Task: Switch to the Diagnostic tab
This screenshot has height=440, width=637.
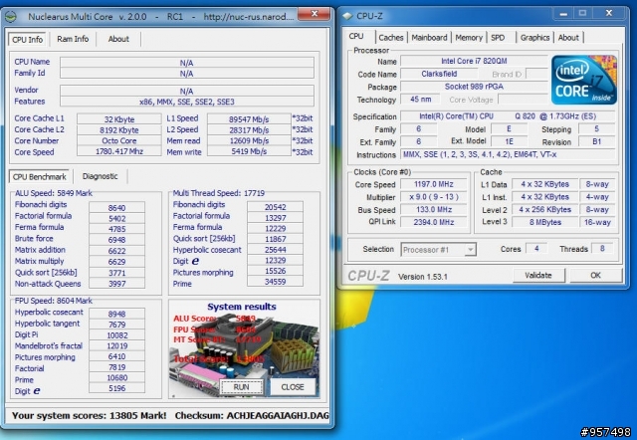Action: coord(100,176)
